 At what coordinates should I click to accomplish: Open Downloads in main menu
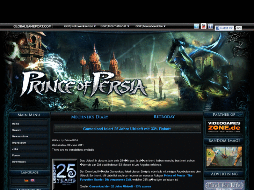(x=29, y=161)
